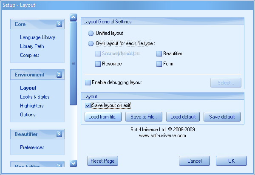Select the Unified layout radio button
255x175 pixels.
[91, 33]
